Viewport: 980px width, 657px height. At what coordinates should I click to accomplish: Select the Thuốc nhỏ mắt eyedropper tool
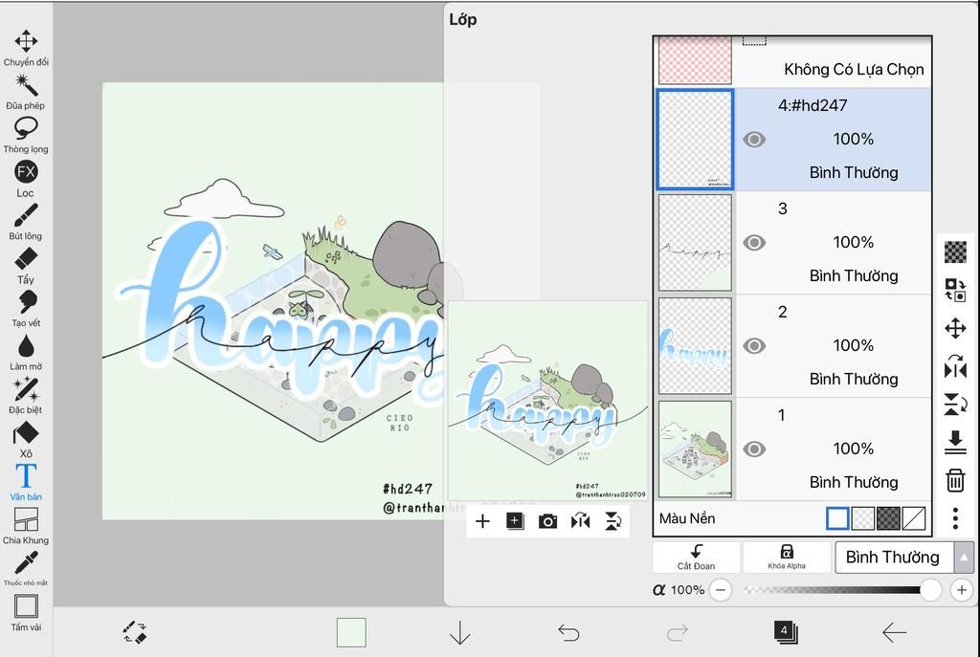pyautogui.click(x=26, y=568)
